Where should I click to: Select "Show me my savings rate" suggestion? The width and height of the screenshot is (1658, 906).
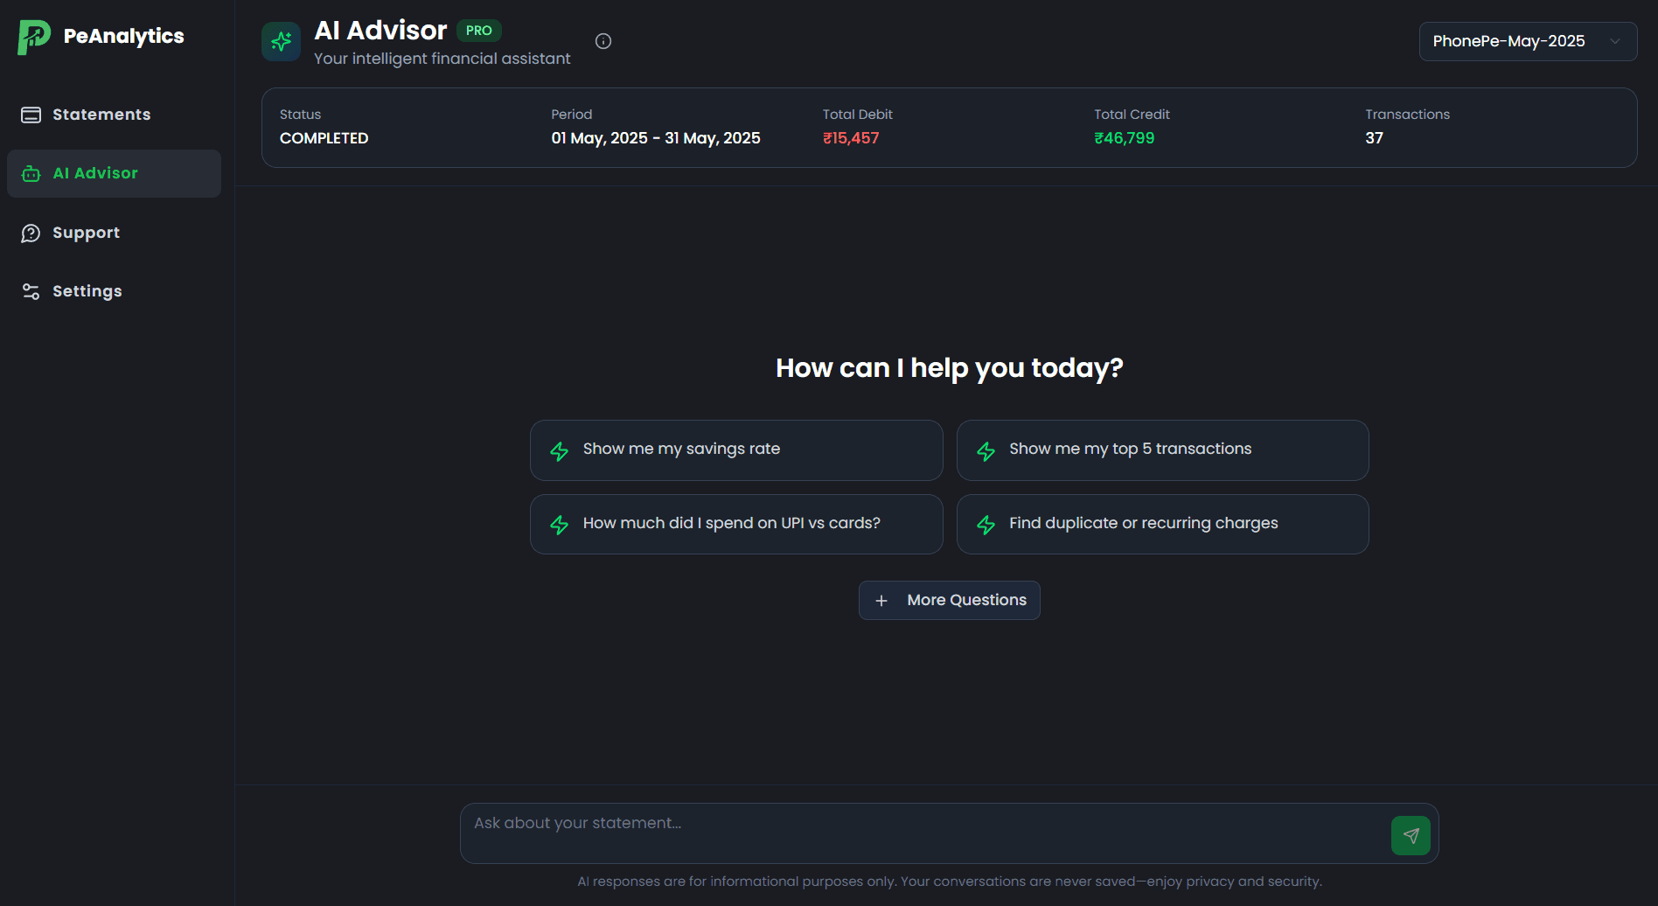735,450
